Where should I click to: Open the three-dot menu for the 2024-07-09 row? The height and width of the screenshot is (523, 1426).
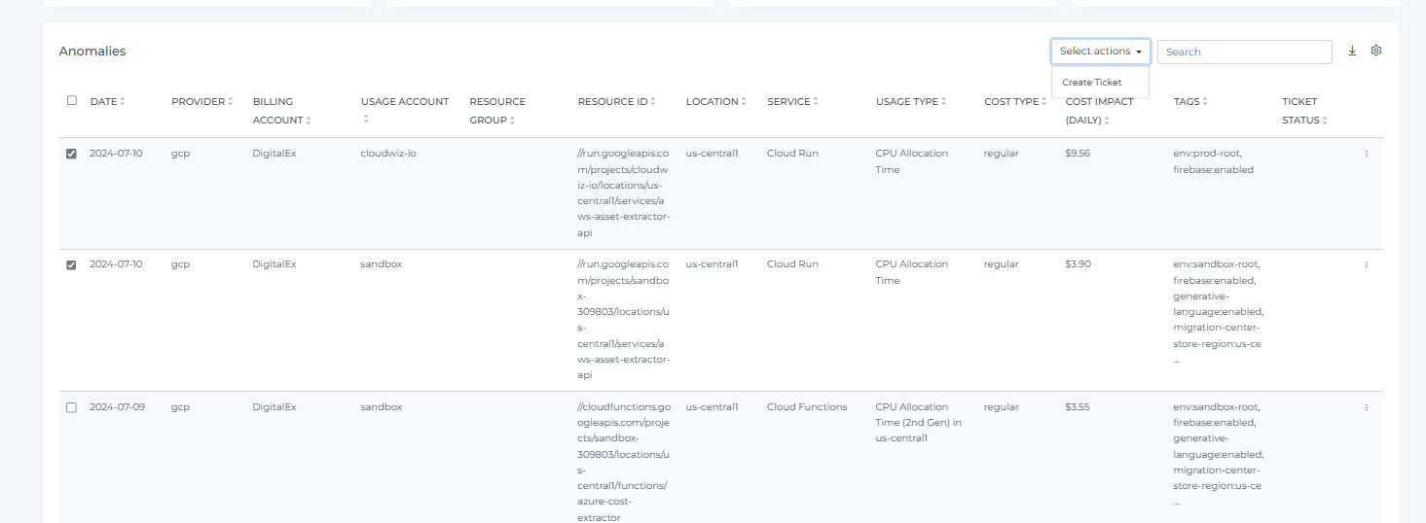[1366, 407]
